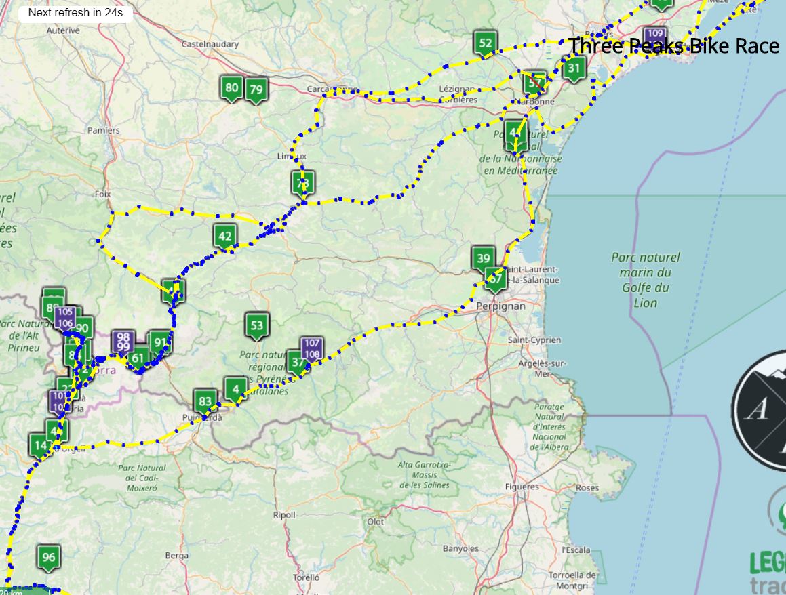
Task: Click the Foix town label
Action: pos(103,194)
